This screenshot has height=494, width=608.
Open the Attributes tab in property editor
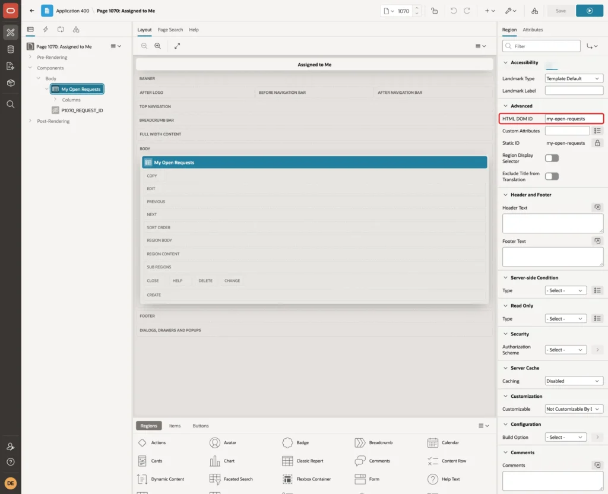click(533, 30)
